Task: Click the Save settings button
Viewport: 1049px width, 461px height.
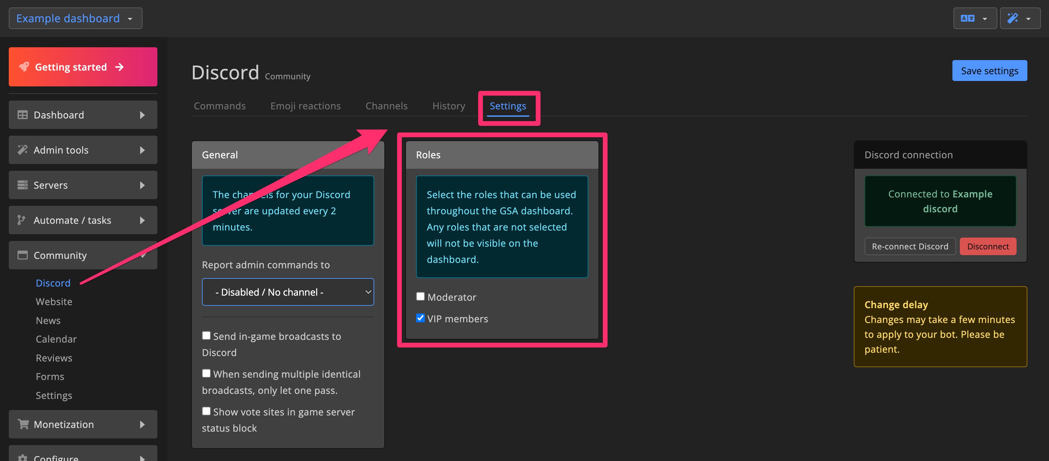Action: (990, 70)
